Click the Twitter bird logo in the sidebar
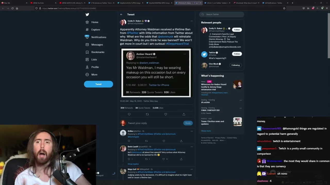 pos(87,15)
